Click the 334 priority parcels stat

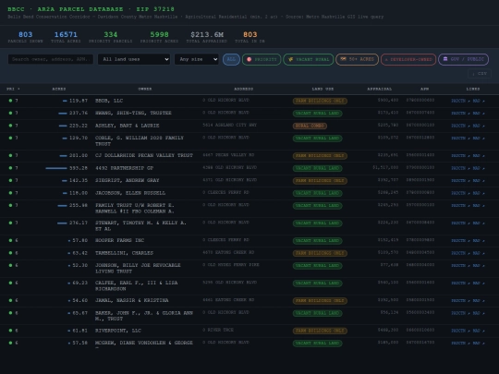pyautogui.click(x=111, y=37)
